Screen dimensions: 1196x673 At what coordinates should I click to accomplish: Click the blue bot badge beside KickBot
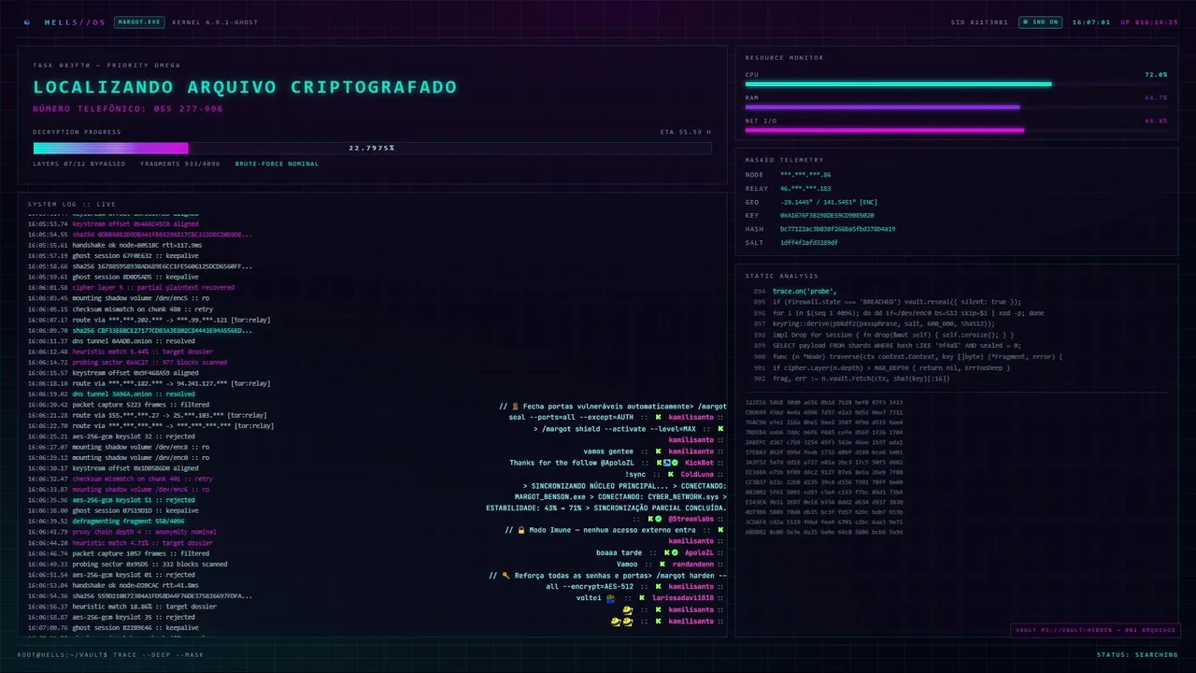667,463
